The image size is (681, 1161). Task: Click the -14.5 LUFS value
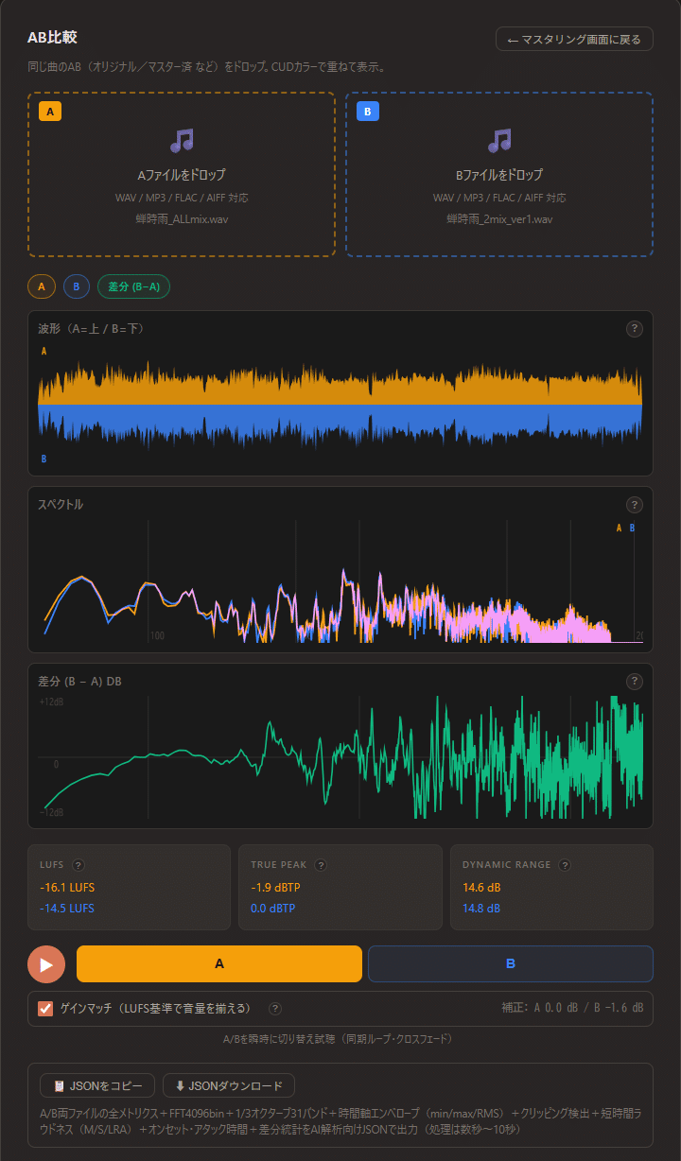[x=67, y=909]
